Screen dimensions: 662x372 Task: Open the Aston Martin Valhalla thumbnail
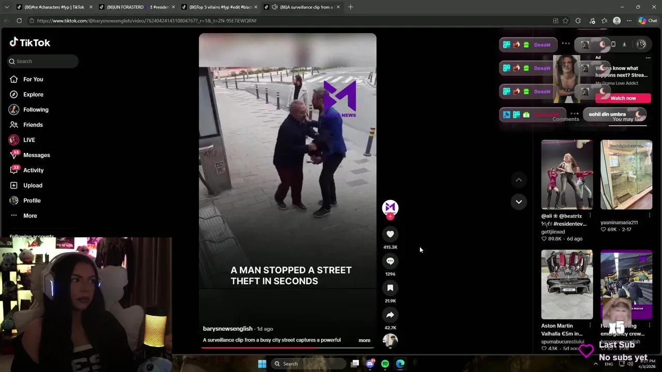click(567, 285)
